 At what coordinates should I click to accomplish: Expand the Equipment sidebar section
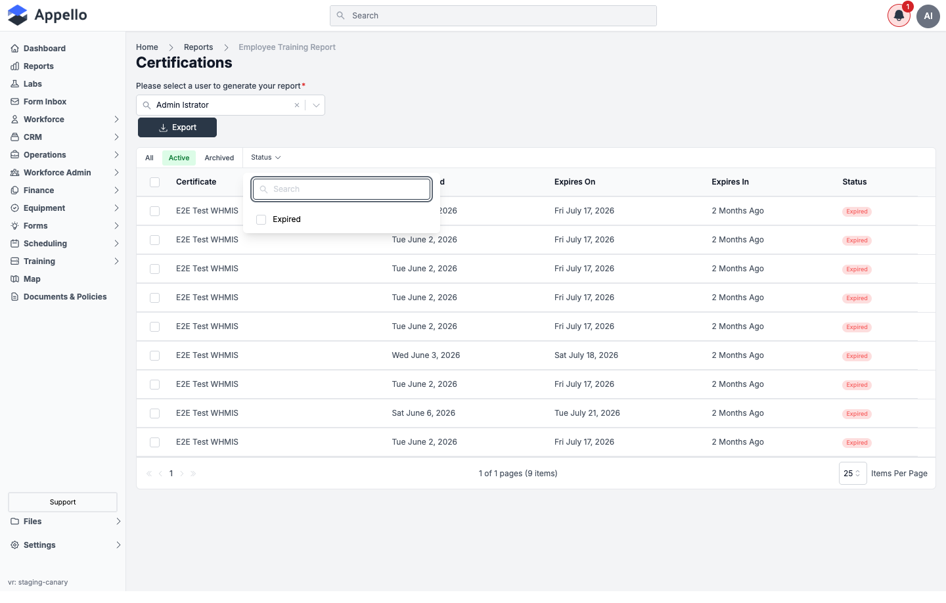[116, 208]
